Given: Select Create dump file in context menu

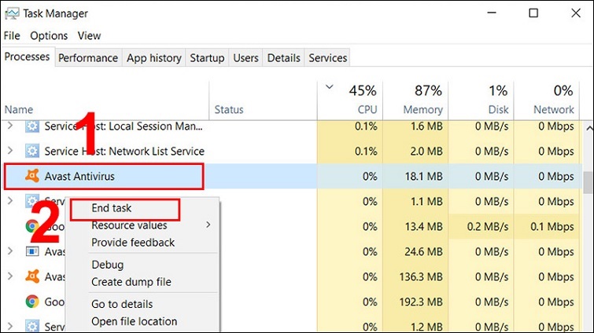Looking at the screenshot, I should pos(131,282).
